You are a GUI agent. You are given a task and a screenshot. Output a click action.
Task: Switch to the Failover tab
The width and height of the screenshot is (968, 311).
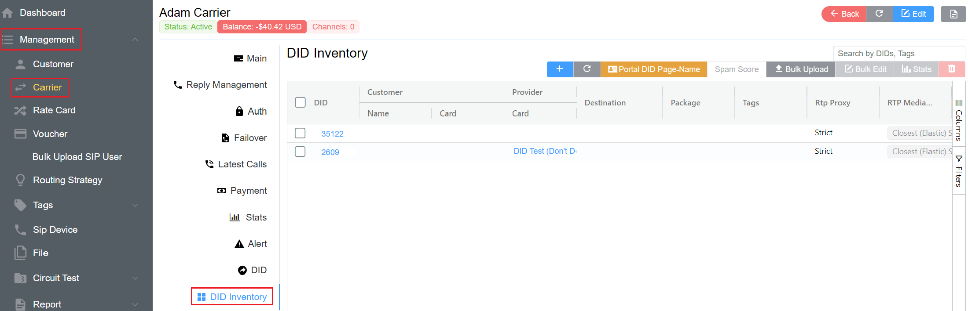(x=244, y=138)
